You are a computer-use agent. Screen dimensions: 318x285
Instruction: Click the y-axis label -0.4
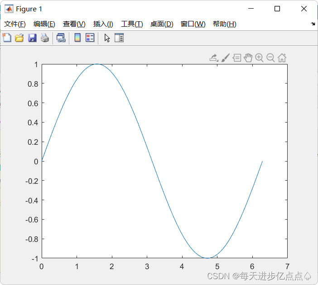[x=32, y=201]
